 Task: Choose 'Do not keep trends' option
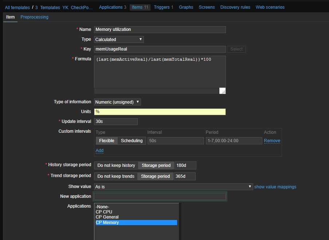(115, 176)
